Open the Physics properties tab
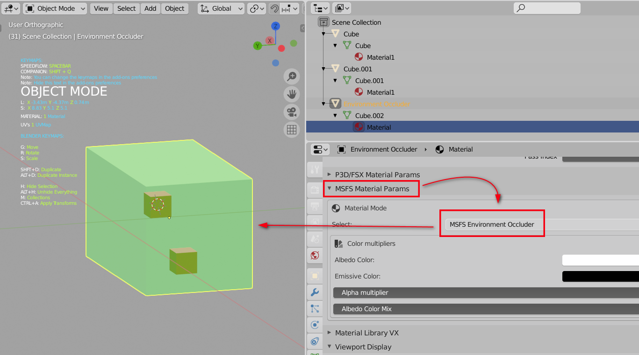Viewport: 639px width, 355px height. click(x=315, y=325)
